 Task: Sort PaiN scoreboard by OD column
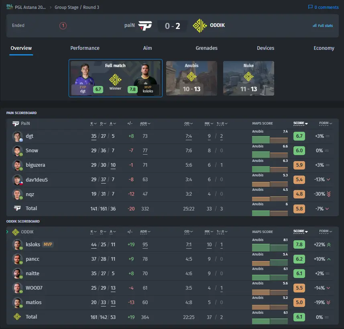188,123
